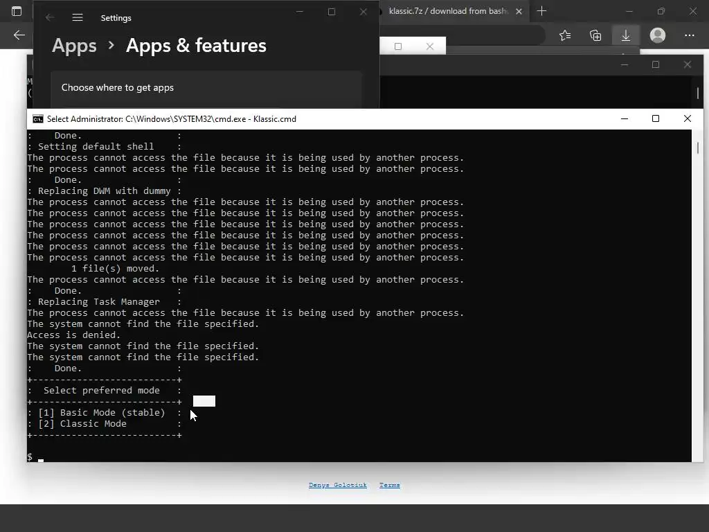Go back in Edge browser

pyautogui.click(x=19, y=35)
